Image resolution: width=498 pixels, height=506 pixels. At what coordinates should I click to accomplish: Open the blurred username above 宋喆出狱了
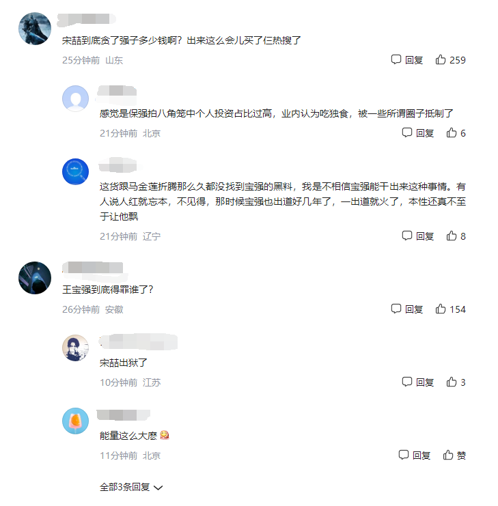click(139, 342)
